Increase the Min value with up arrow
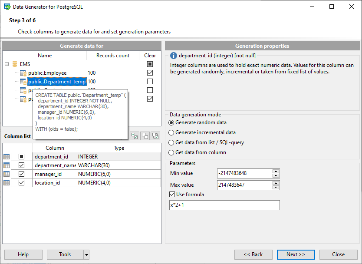Viewport: 362px width, 264px height. point(276,171)
